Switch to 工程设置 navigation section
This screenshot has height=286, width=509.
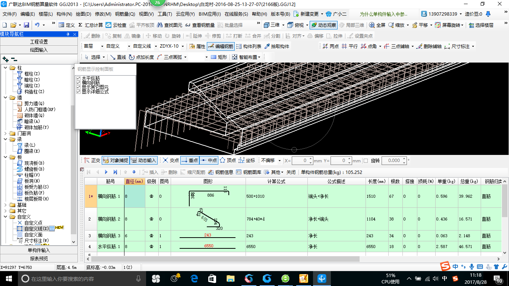[39, 42]
